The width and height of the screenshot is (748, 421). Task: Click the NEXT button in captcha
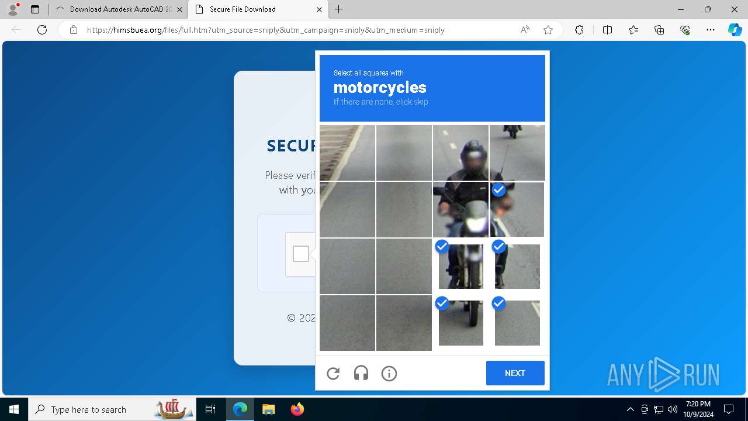[515, 373]
